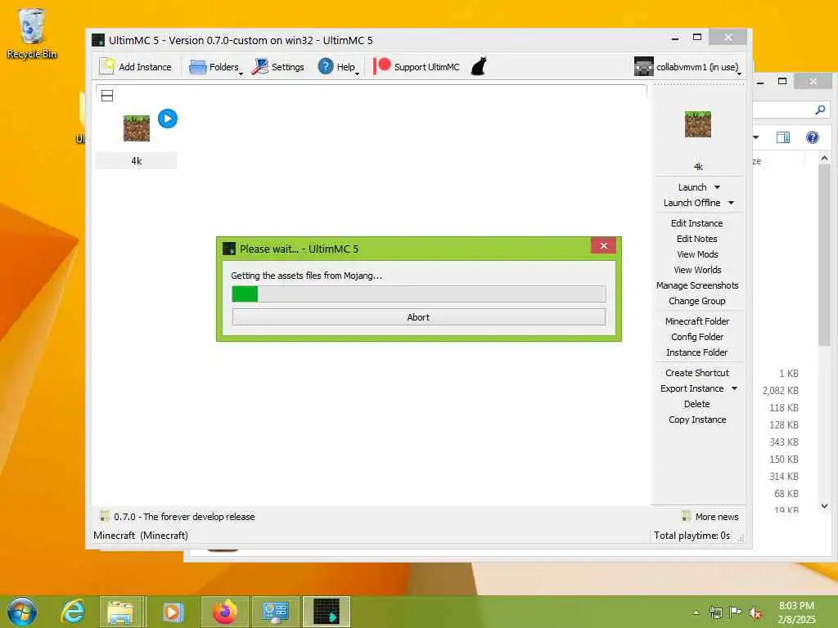The image size is (838, 628).
Task: Show hidden tray icons arrow
Action: point(696,612)
